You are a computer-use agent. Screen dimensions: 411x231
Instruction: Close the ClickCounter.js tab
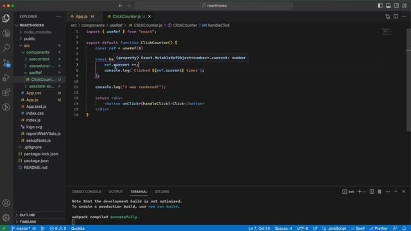(150, 16)
